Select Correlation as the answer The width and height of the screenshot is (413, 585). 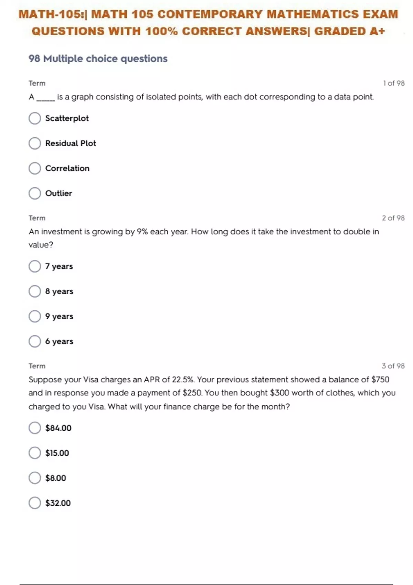[x=35, y=168]
